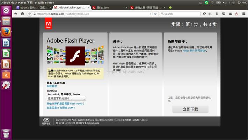Close the 我的CSDN tab
Screen dimensions: 248x140
pyautogui.click(x=126, y=7)
